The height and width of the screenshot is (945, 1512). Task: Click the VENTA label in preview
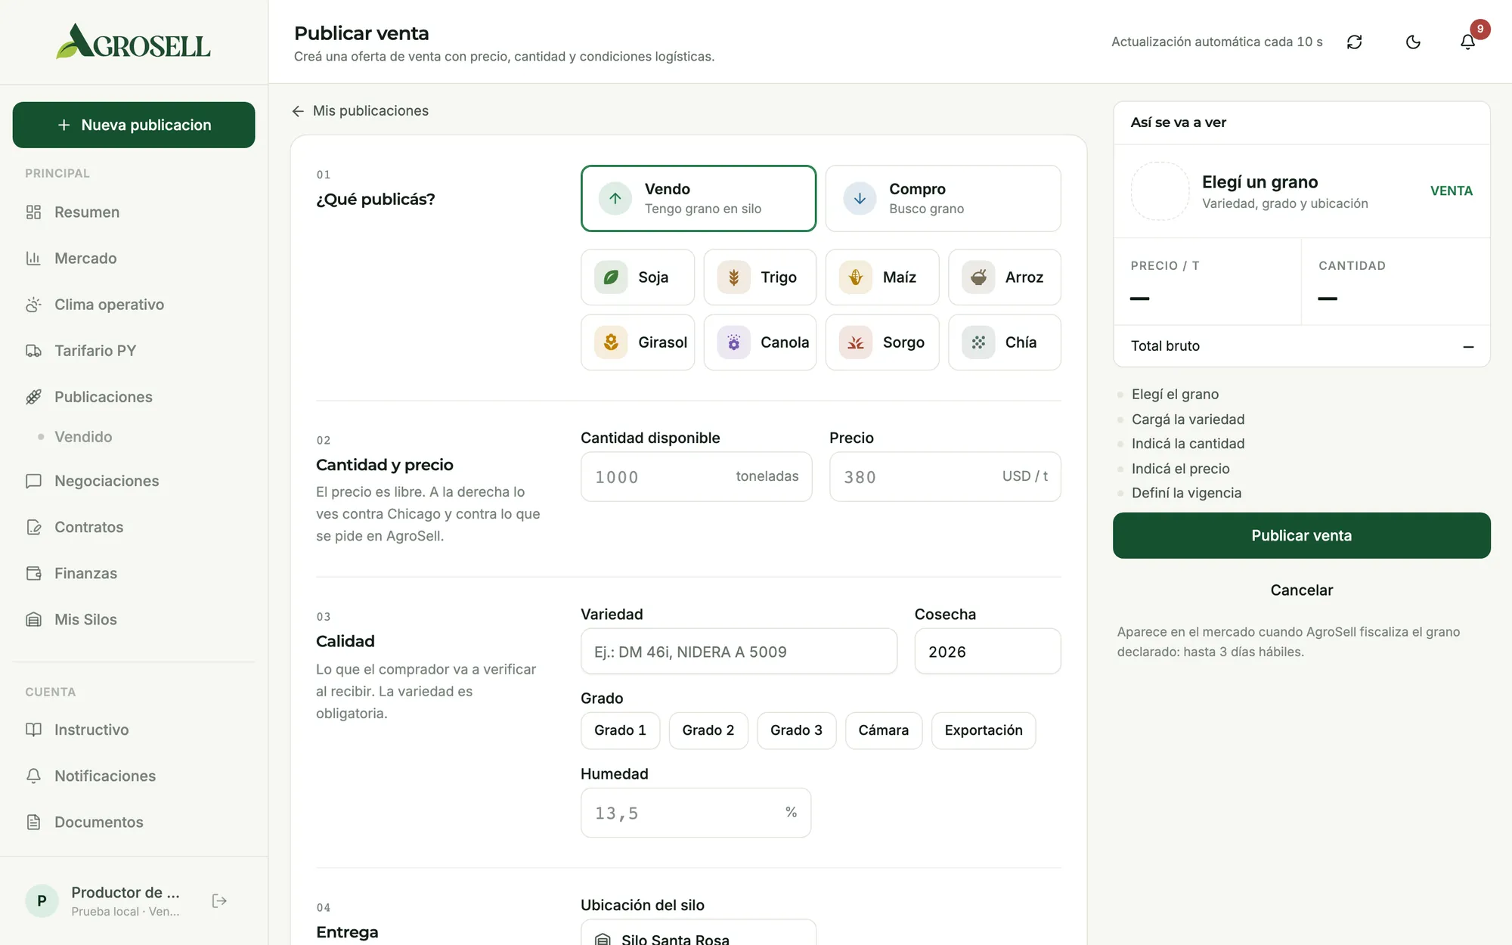[x=1451, y=191]
